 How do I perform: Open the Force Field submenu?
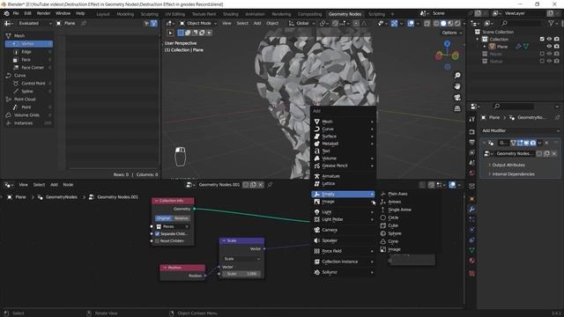point(343,251)
